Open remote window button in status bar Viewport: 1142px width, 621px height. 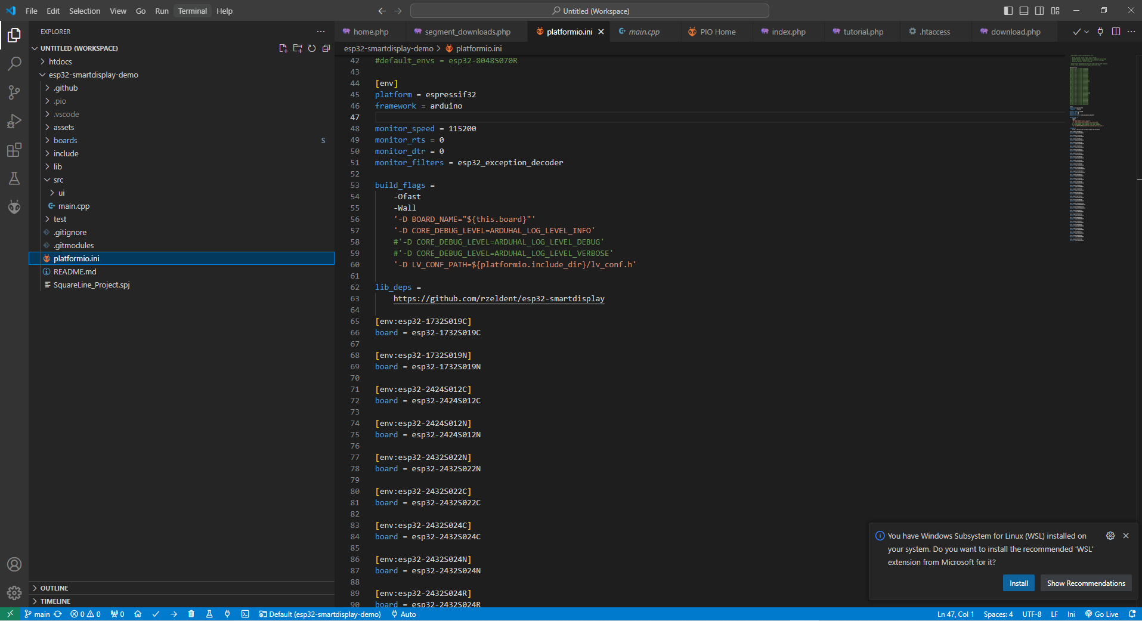10,614
